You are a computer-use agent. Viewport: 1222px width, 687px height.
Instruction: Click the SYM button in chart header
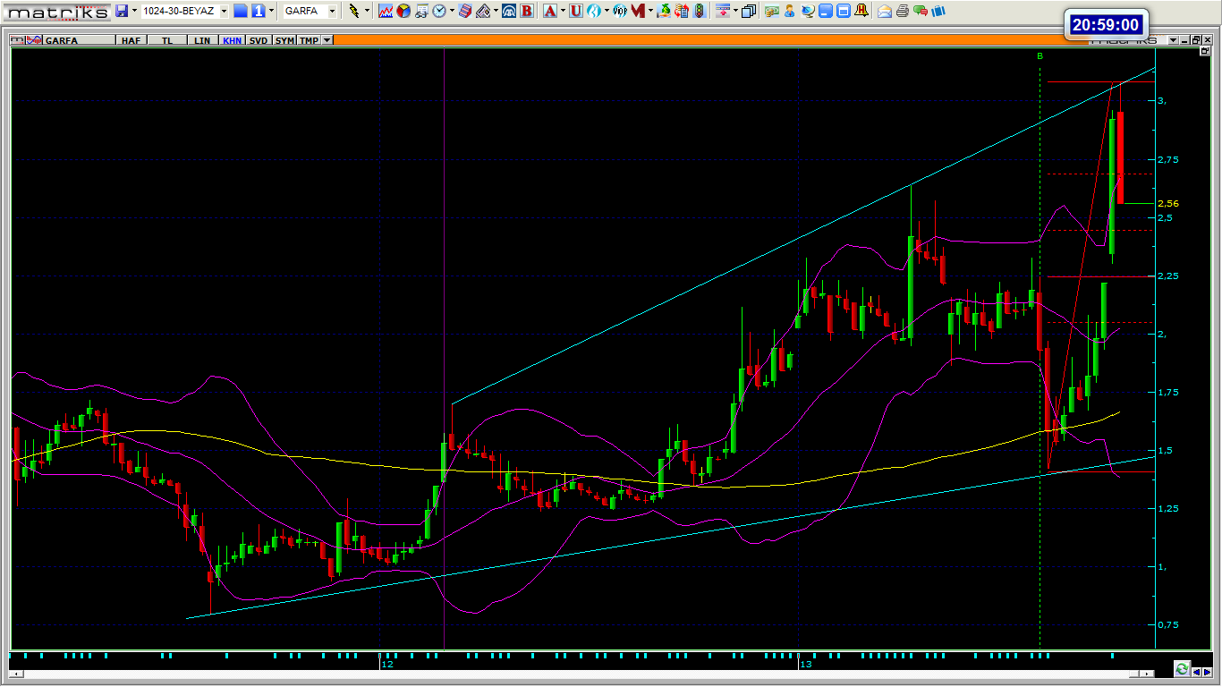point(284,40)
